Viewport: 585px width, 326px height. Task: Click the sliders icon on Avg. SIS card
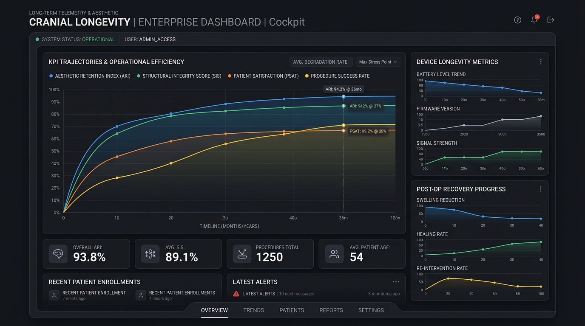point(150,254)
